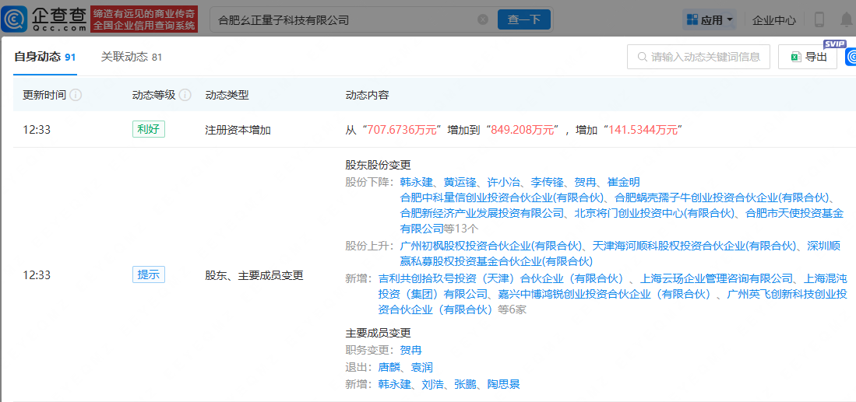Expand the 应用 dropdown menu
The width and height of the screenshot is (856, 402).
(x=710, y=19)
